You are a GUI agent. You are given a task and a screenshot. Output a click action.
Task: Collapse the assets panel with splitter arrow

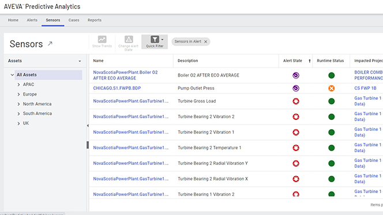point(88,126)
